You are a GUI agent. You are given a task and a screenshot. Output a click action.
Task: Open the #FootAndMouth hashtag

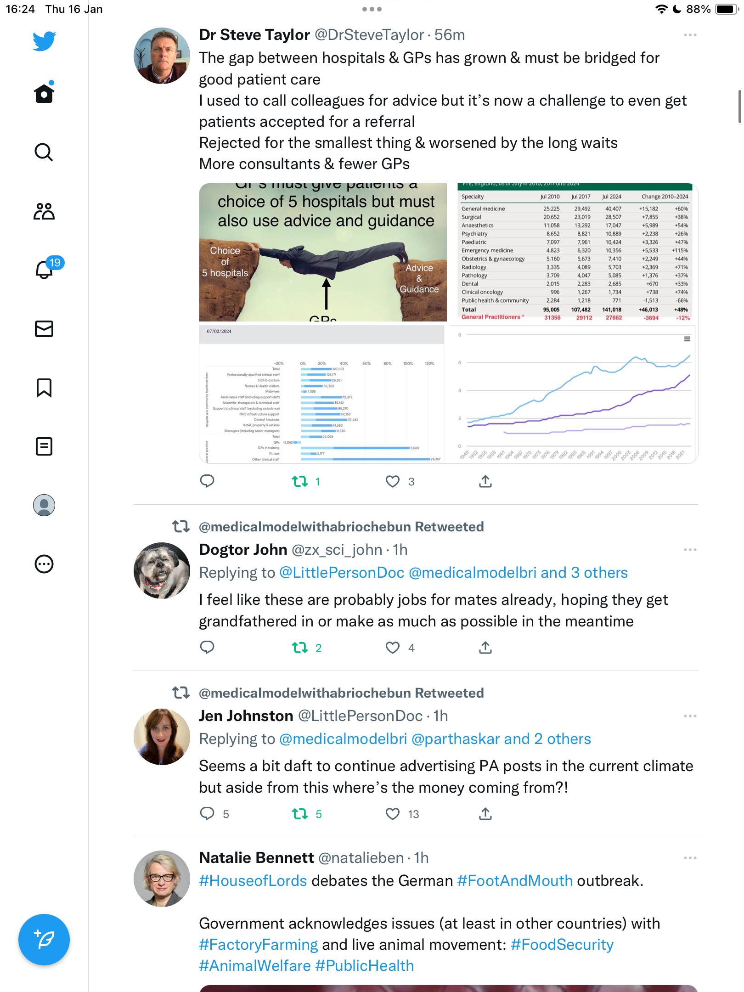tap(515, 881)
